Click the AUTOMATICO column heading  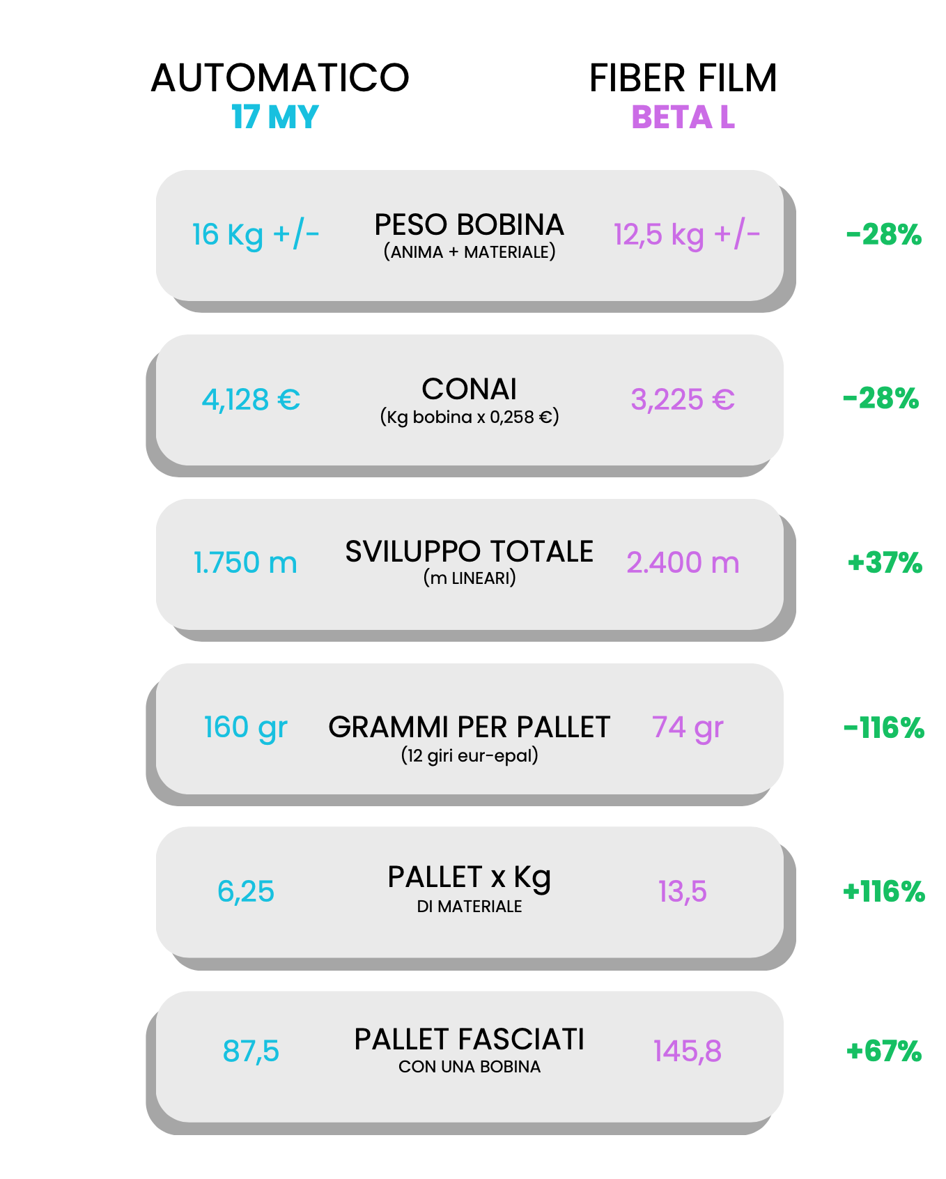click(x=280, y=77)
